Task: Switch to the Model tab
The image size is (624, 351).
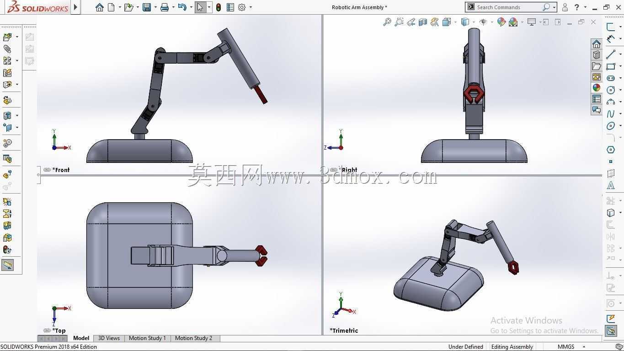Action: pos(81,338)
